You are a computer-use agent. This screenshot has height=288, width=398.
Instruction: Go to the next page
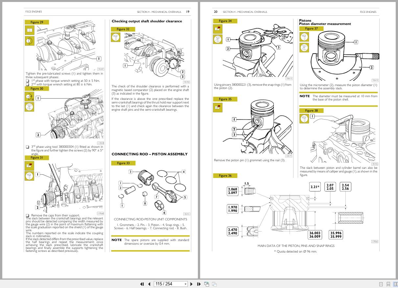click(192, 284)
